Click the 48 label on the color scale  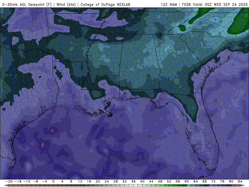(x=160, y=181)
